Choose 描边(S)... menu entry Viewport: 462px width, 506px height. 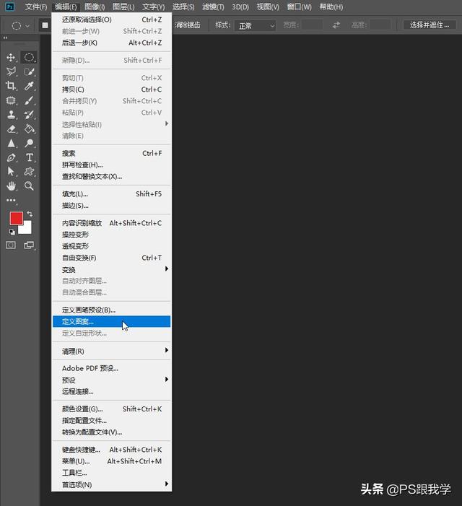[112, 206]
